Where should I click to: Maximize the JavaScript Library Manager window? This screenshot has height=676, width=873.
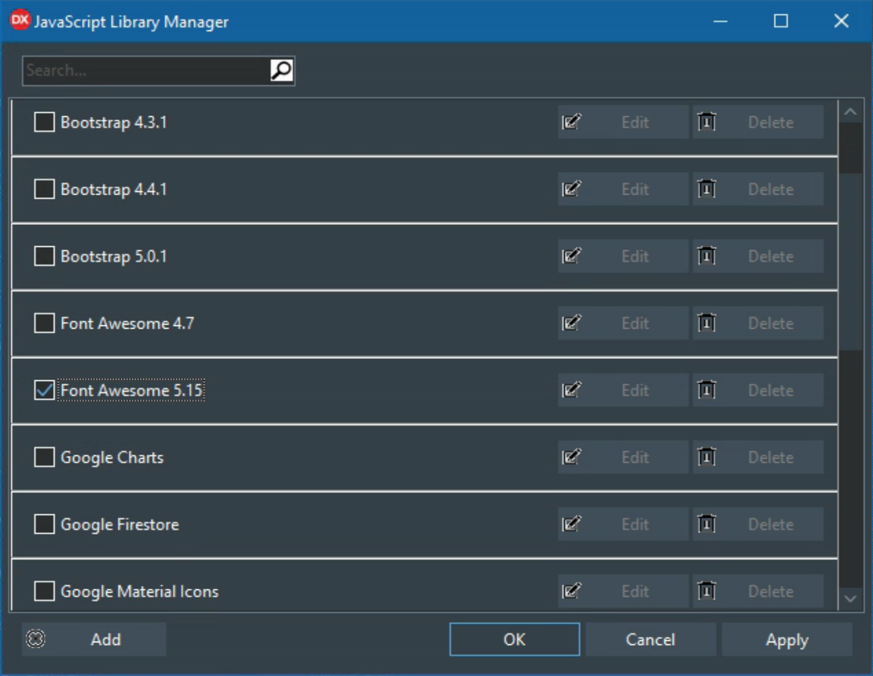781,21
